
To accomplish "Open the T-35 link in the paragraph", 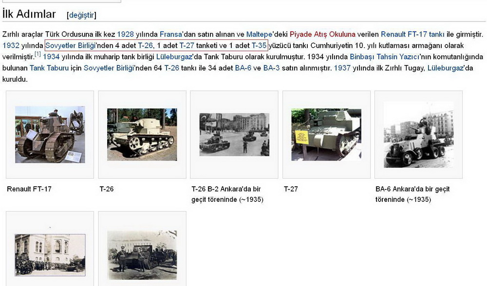I will pyautogui.click(x=259, y=46).
